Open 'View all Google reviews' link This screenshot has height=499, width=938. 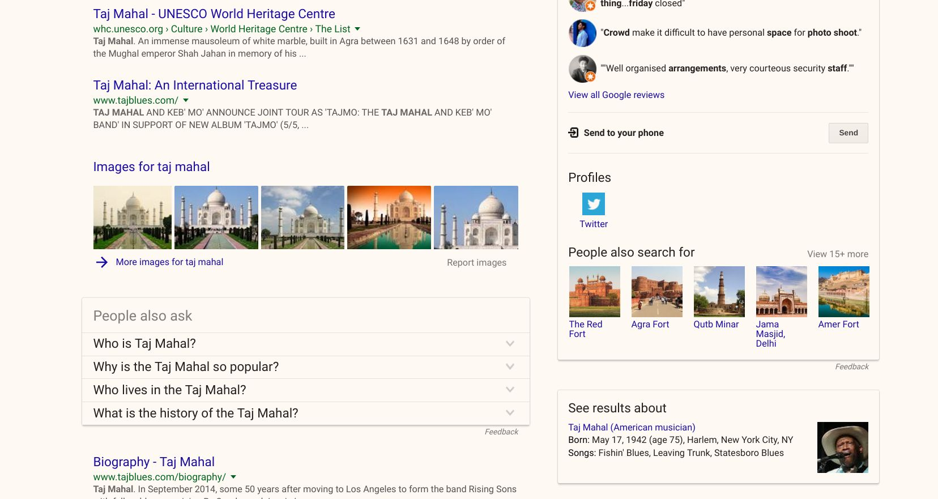pyautogui.click(x=616, y=95)
